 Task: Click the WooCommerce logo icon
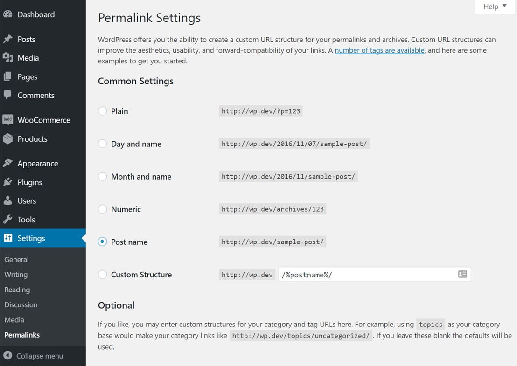tap(7, 120)
